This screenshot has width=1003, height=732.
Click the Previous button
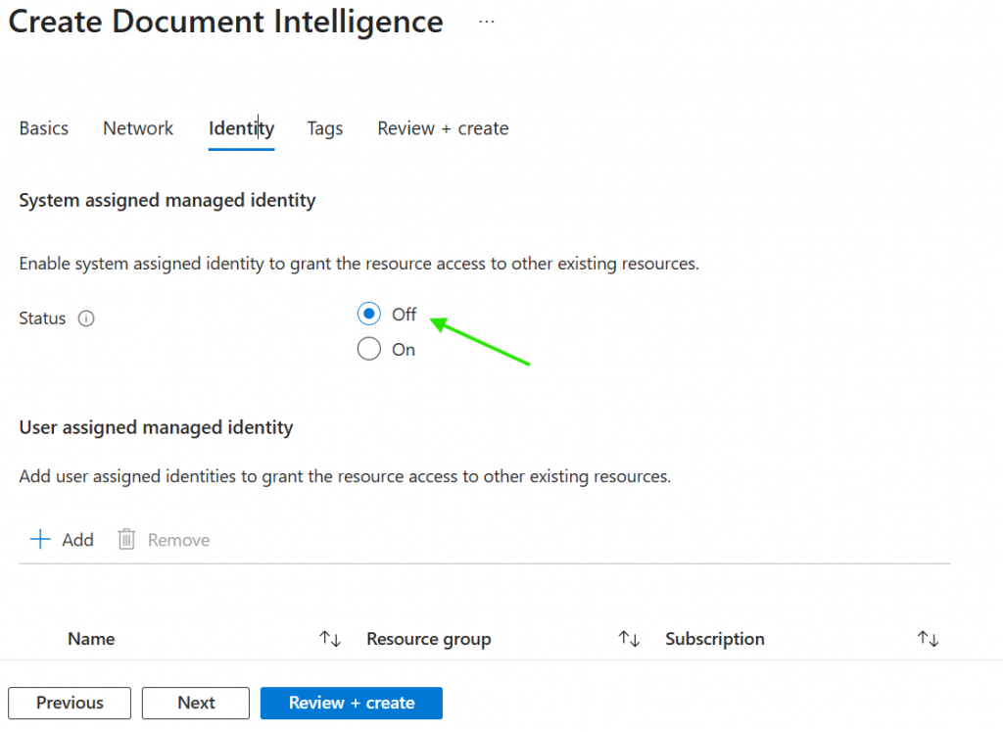coord(70,703)
